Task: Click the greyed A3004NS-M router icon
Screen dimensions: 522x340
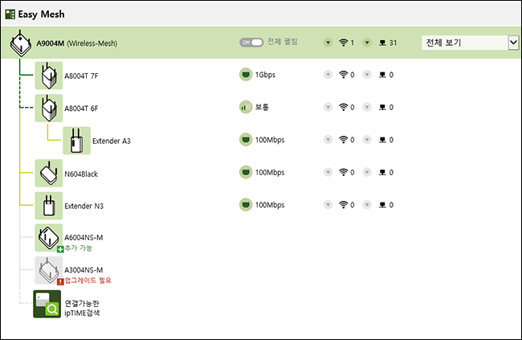Action: click(49, 270)
